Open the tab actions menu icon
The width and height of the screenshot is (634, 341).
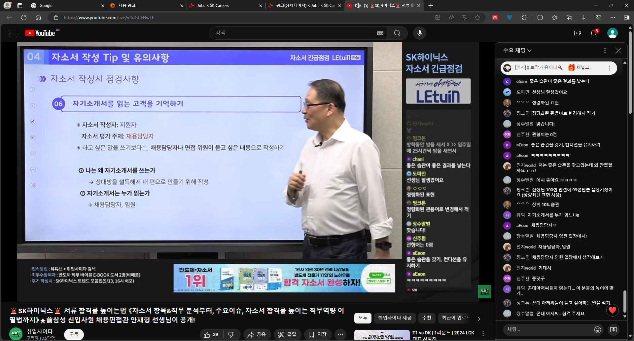pyautogui.click(x=20, y=6)
